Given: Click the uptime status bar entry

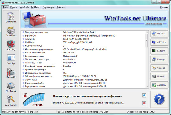Looking at the screenshot, I should point(83,112).
